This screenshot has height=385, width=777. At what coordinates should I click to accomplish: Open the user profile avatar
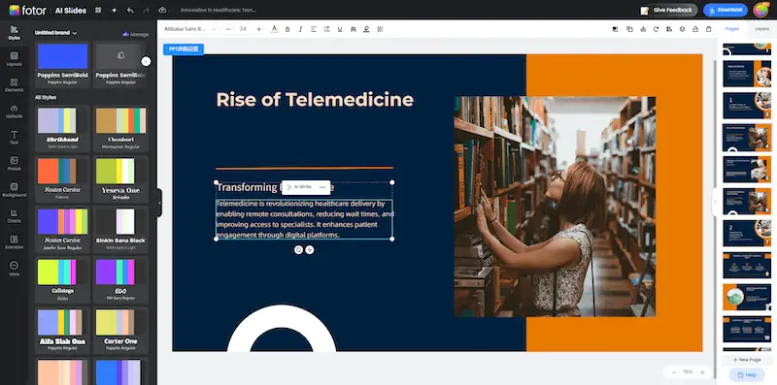click(x=760, y=10)
